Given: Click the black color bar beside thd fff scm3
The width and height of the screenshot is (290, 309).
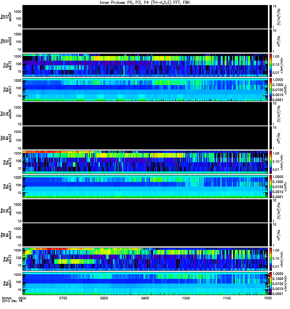Looking at the screenshot, I should click(270, 138).
